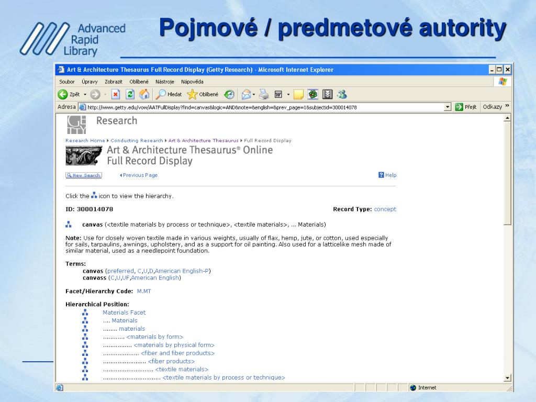Open the Úpravy menu
Image resolution: width=536 pixels, height=402 pixels.
[90, 82]
